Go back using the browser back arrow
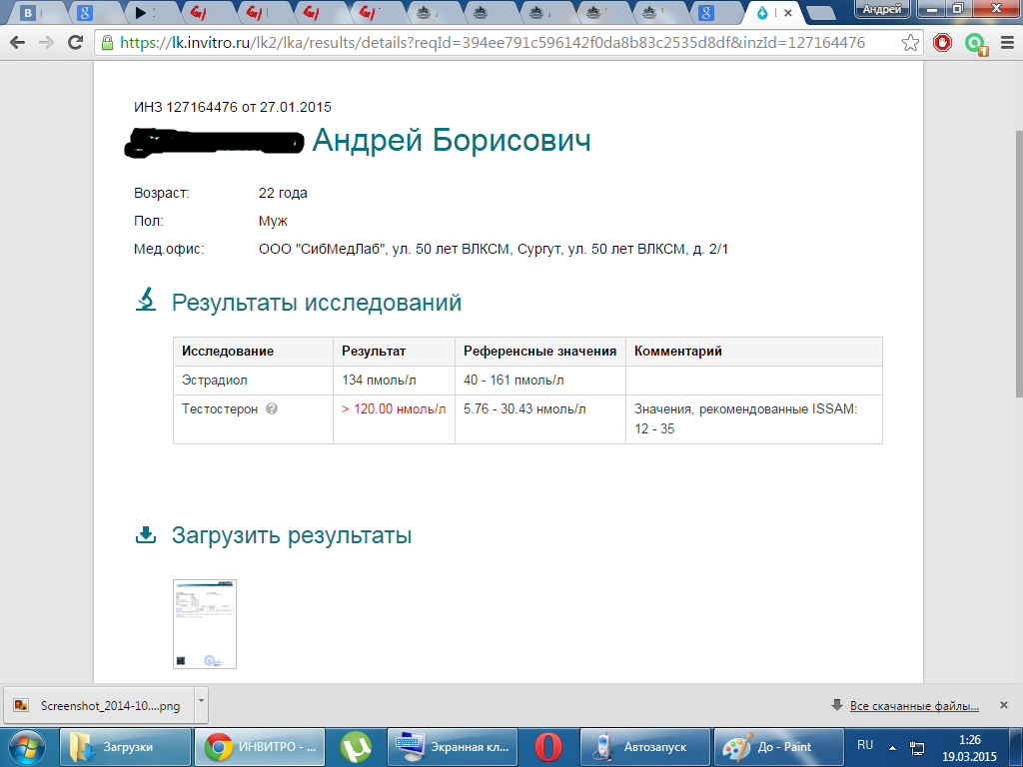1023x767 pixels. 19,43
